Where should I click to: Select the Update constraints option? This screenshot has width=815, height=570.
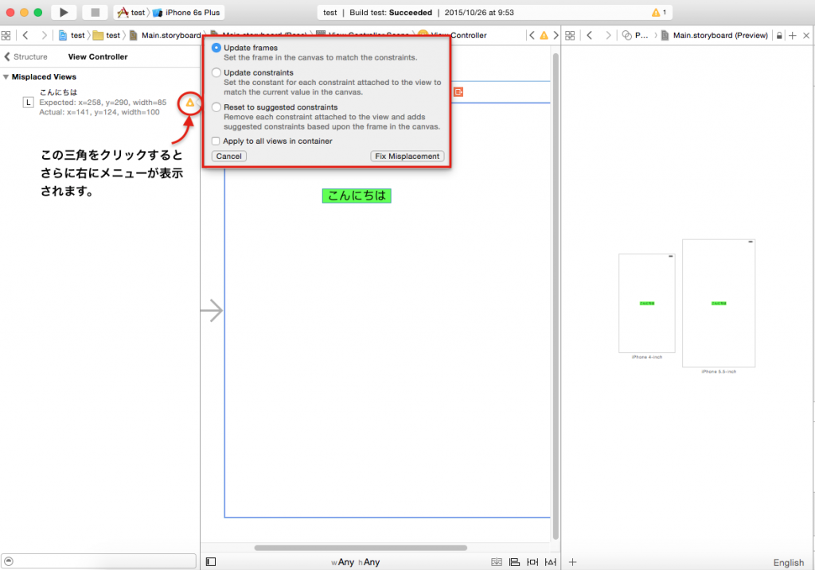pyautogui.click(x=216, y=73)
